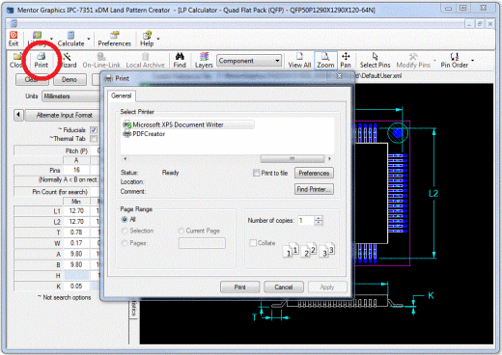
Task: Click the Print toolbar icon
Action: coord(42,60)
